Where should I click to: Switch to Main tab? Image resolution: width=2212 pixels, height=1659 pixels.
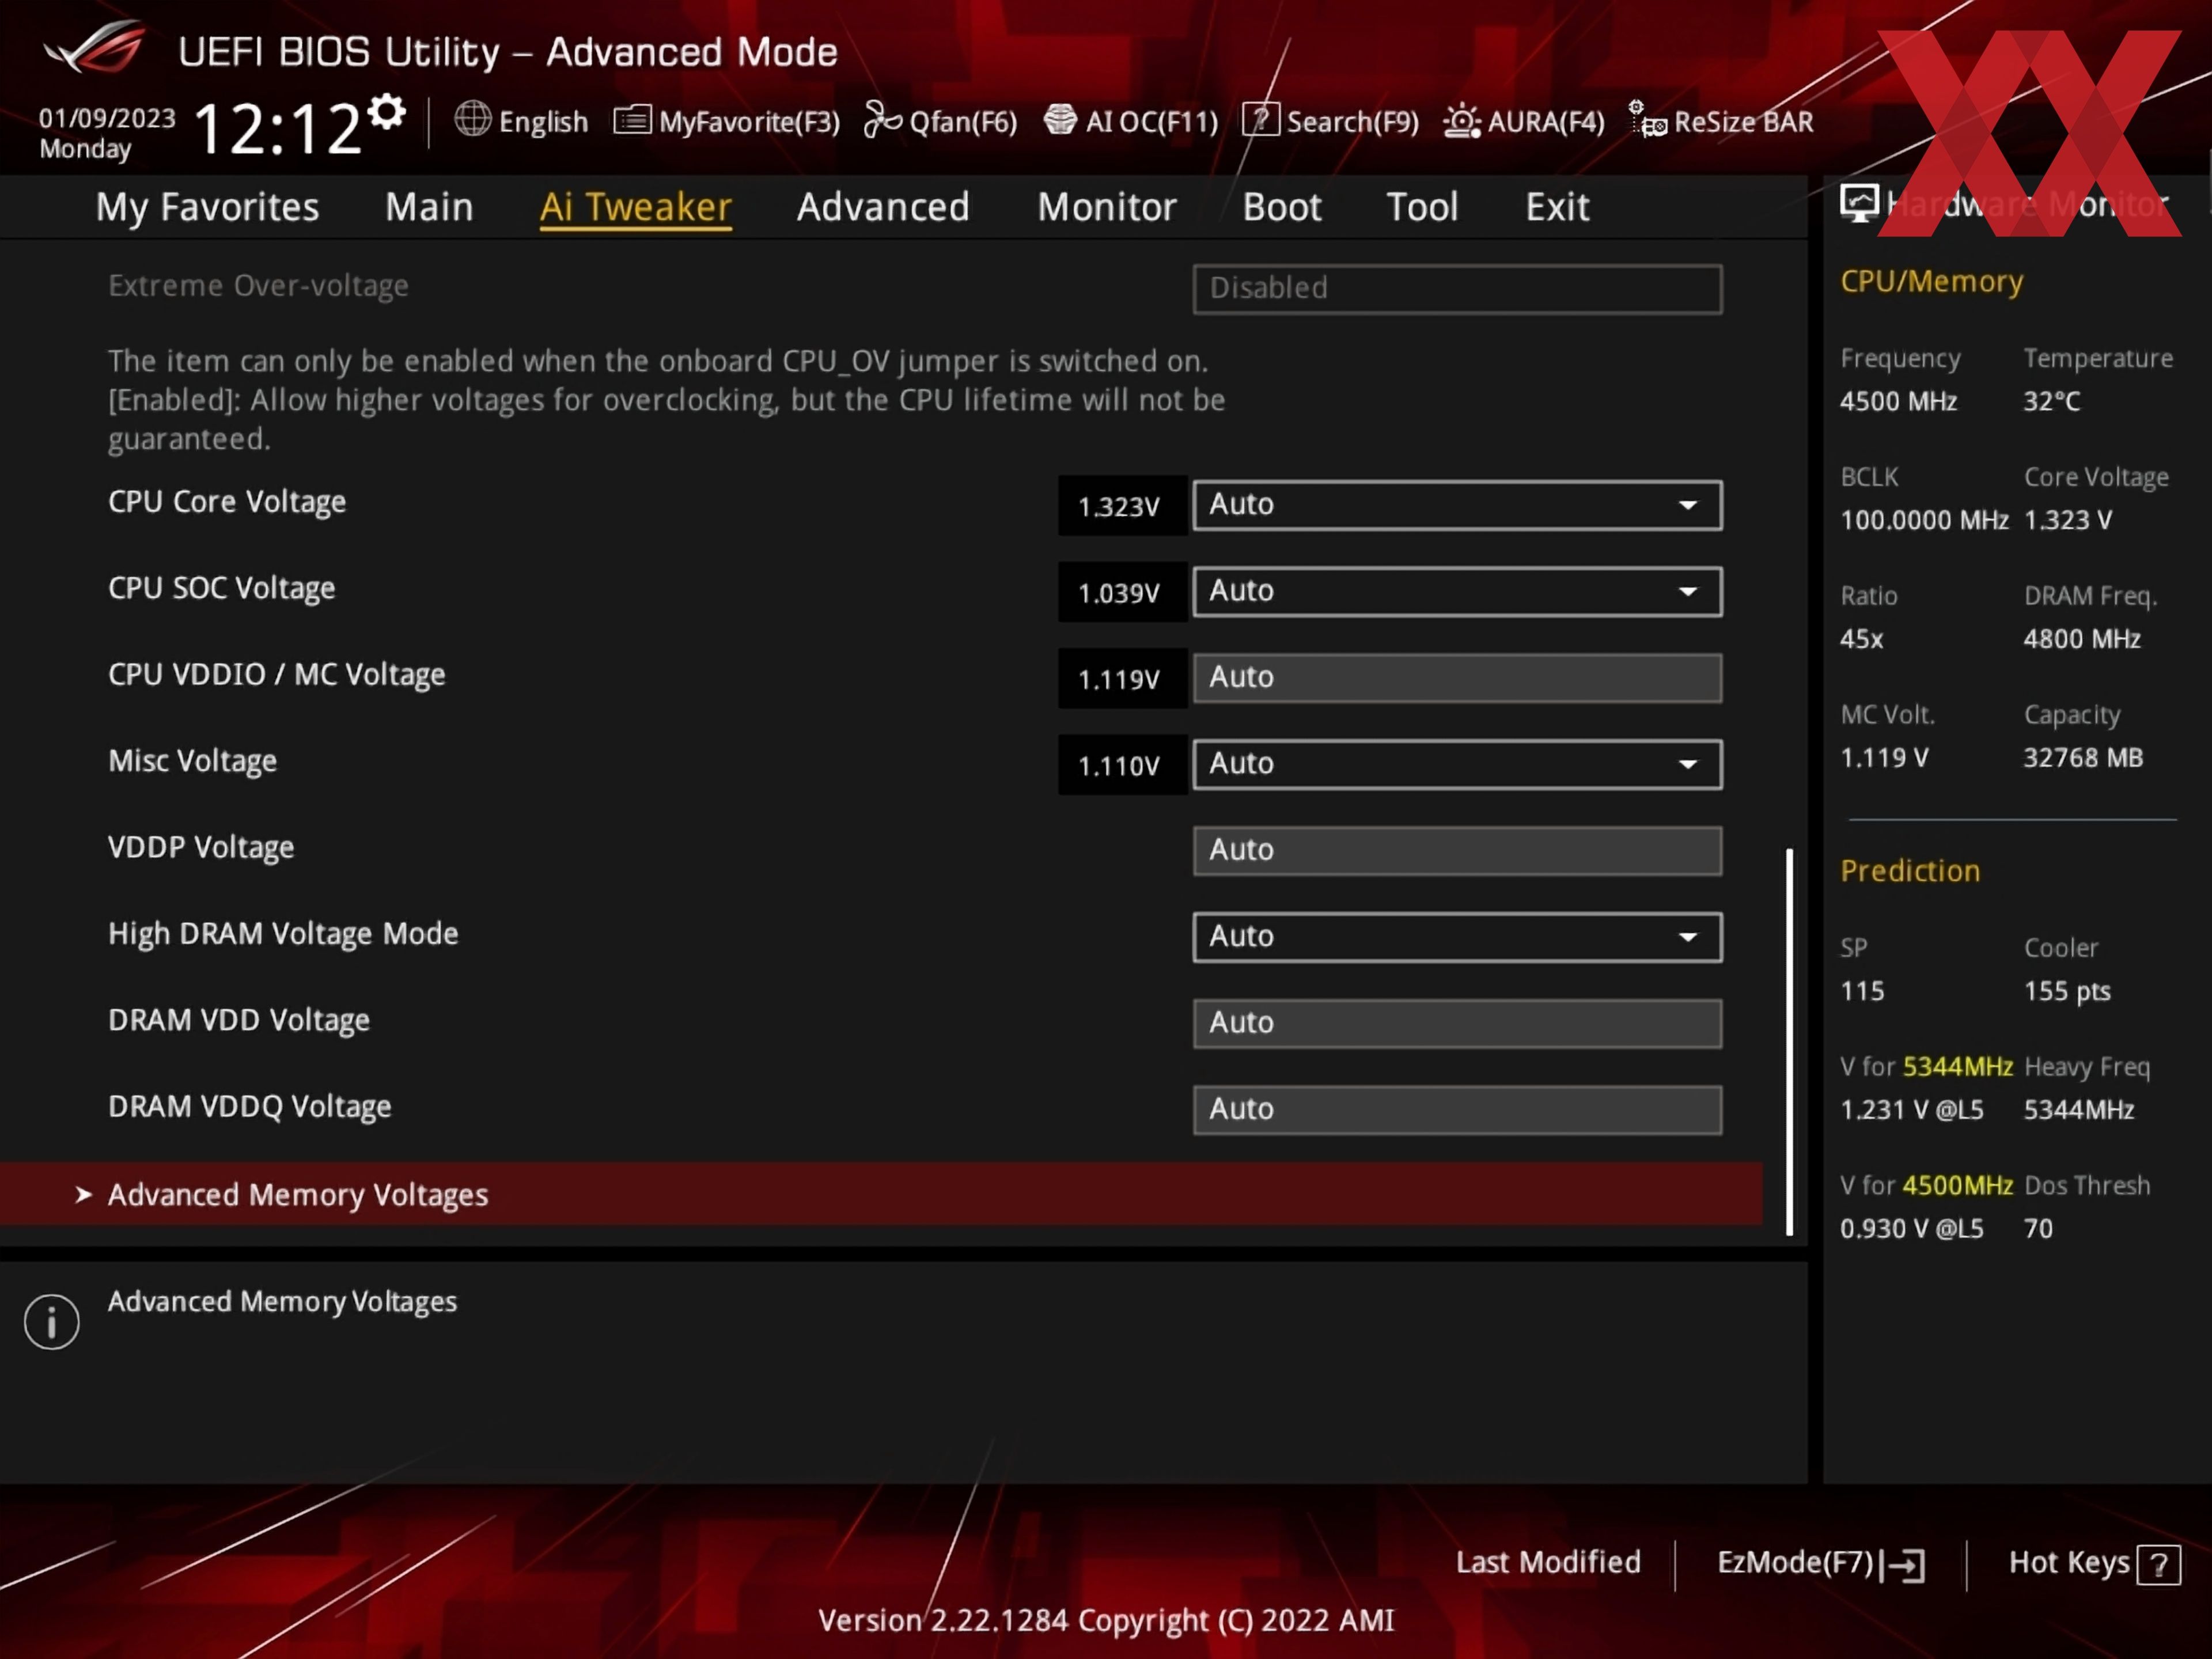429,207
